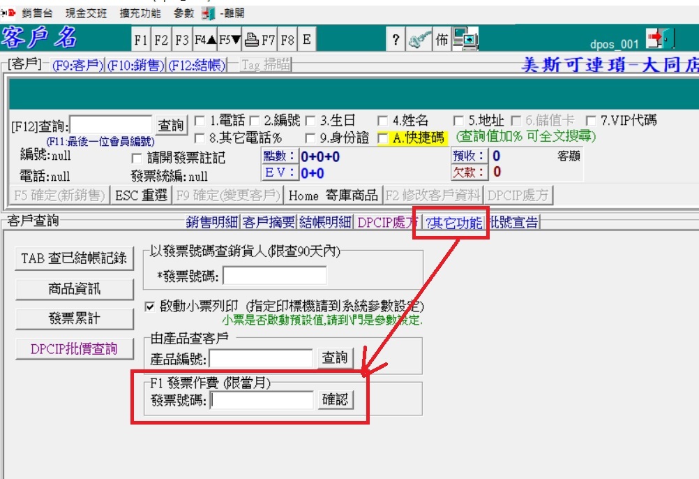Screen dimensions: 699x479
Task: Enable the 請開發票註記 checkbox
Action: point(137,159)
